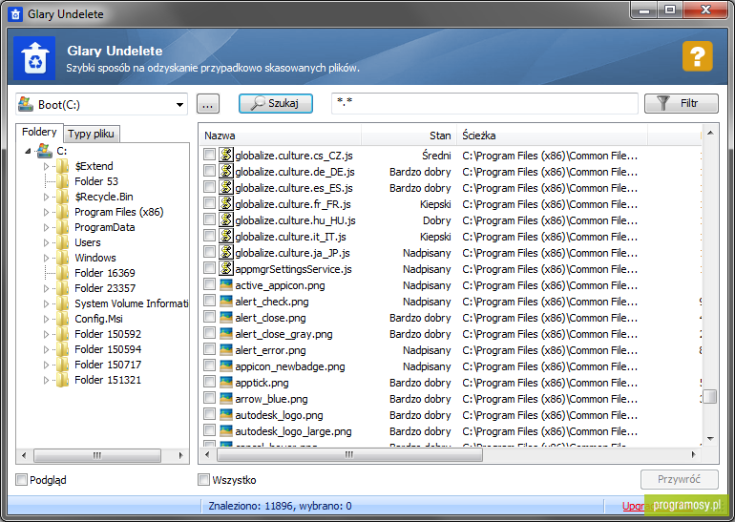
Task: Click the *.* filter text field
Action: (x=485, y=103)
